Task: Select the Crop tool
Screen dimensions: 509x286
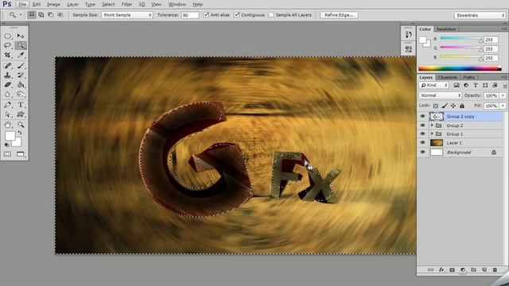Action: click(7, 55)
